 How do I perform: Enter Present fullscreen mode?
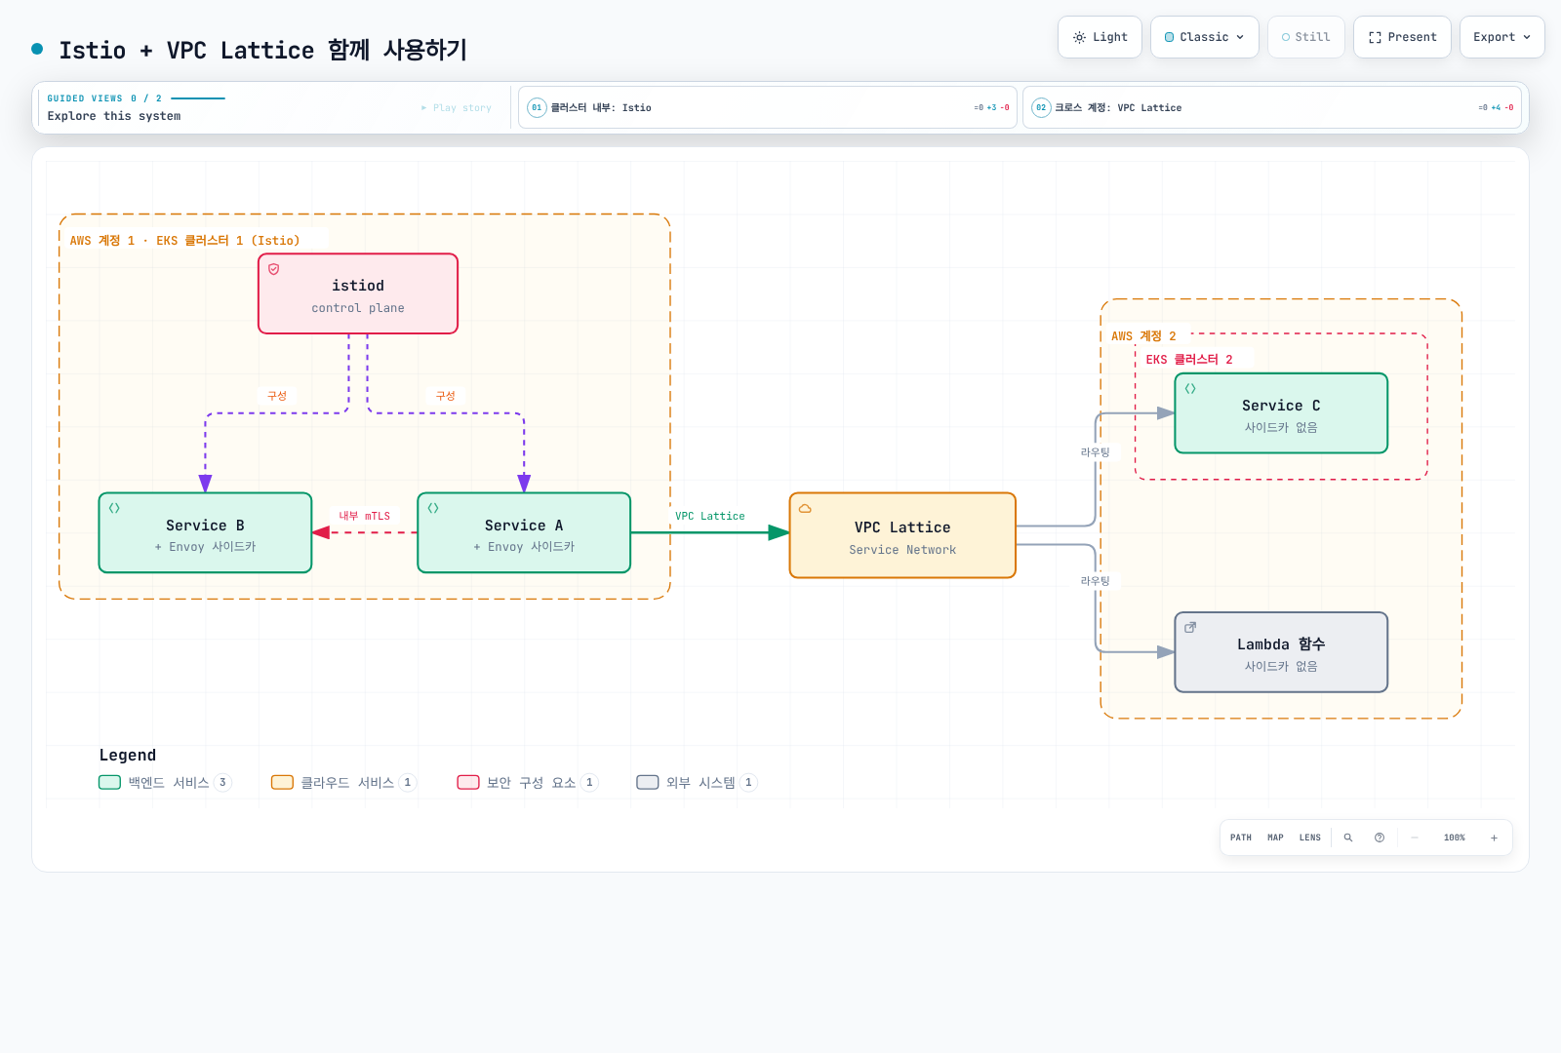pyautogui.click(x=1402, y=37)
